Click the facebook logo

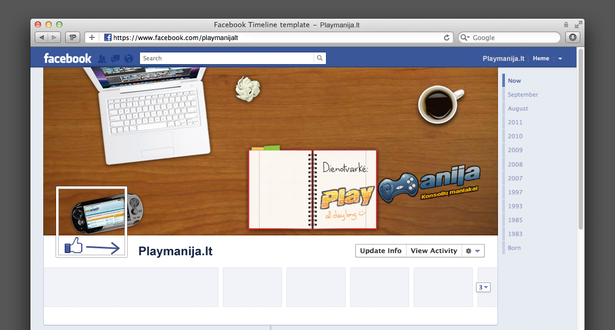pos(67,58)
